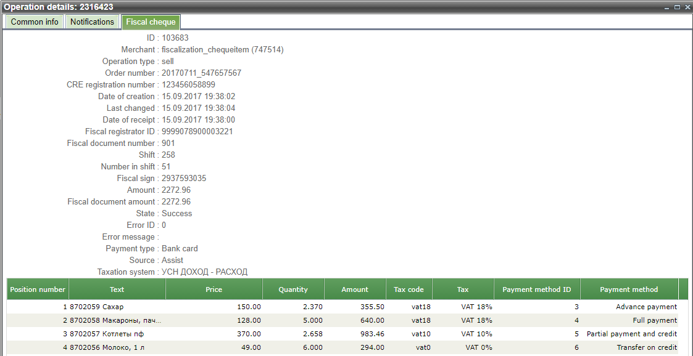Viewport: 693px width, 356px height.
Task: Click the Tax code column header
Action: click(x=409, y=289)
